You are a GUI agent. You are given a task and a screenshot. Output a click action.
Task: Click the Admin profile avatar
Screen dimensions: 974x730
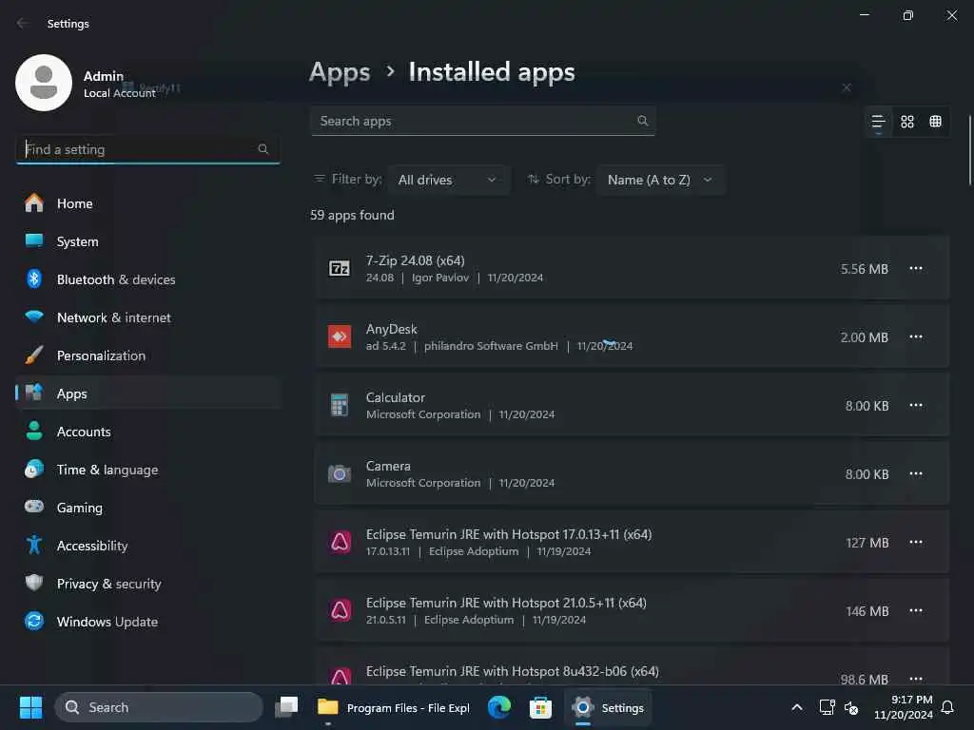coord(44,83)
